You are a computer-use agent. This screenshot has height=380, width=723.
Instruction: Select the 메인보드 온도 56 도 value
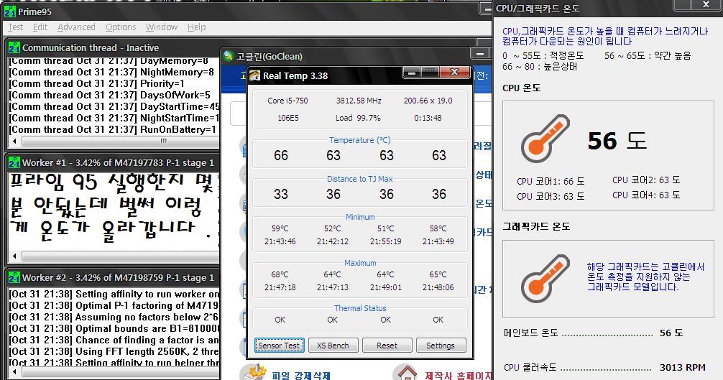point(671,333)
